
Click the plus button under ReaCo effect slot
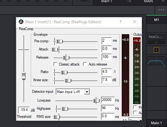click(156, 42)
